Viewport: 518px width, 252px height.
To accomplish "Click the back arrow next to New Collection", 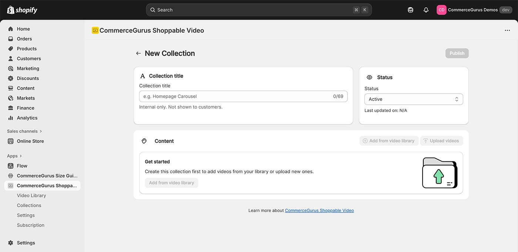I will (x=138, y=53).
